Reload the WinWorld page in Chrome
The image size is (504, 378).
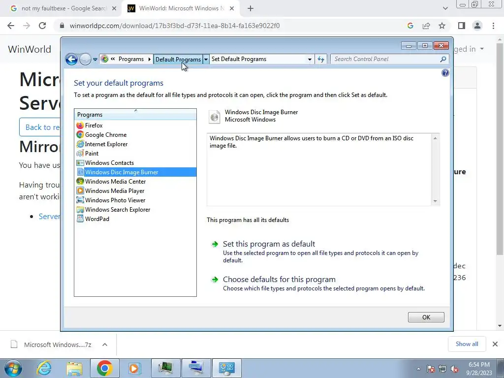[x=42, y=26]
